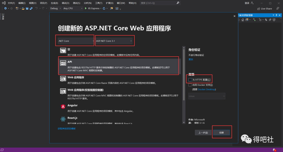Enable Docker support checkbox
Image resolution: width=283 pixels, height=152 pixels.
click(x=190, y=85)
